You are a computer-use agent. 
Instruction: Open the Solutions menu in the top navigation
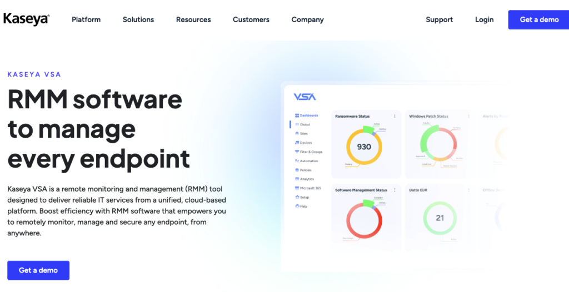[x=138, y=19]
